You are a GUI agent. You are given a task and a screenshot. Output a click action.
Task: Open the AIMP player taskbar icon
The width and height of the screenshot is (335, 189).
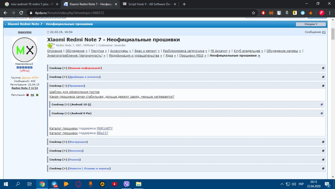[x=102, y=184]
